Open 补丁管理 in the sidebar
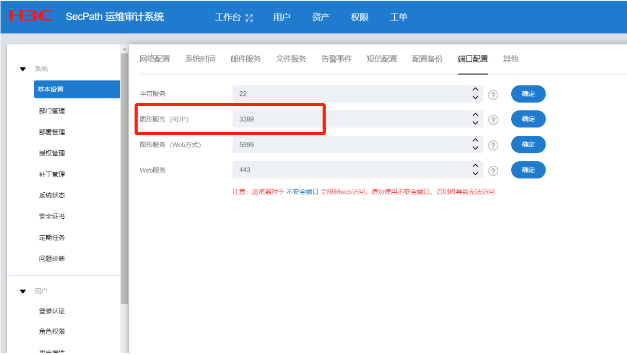This screenshot has width=627, height=355. (52, 175)
